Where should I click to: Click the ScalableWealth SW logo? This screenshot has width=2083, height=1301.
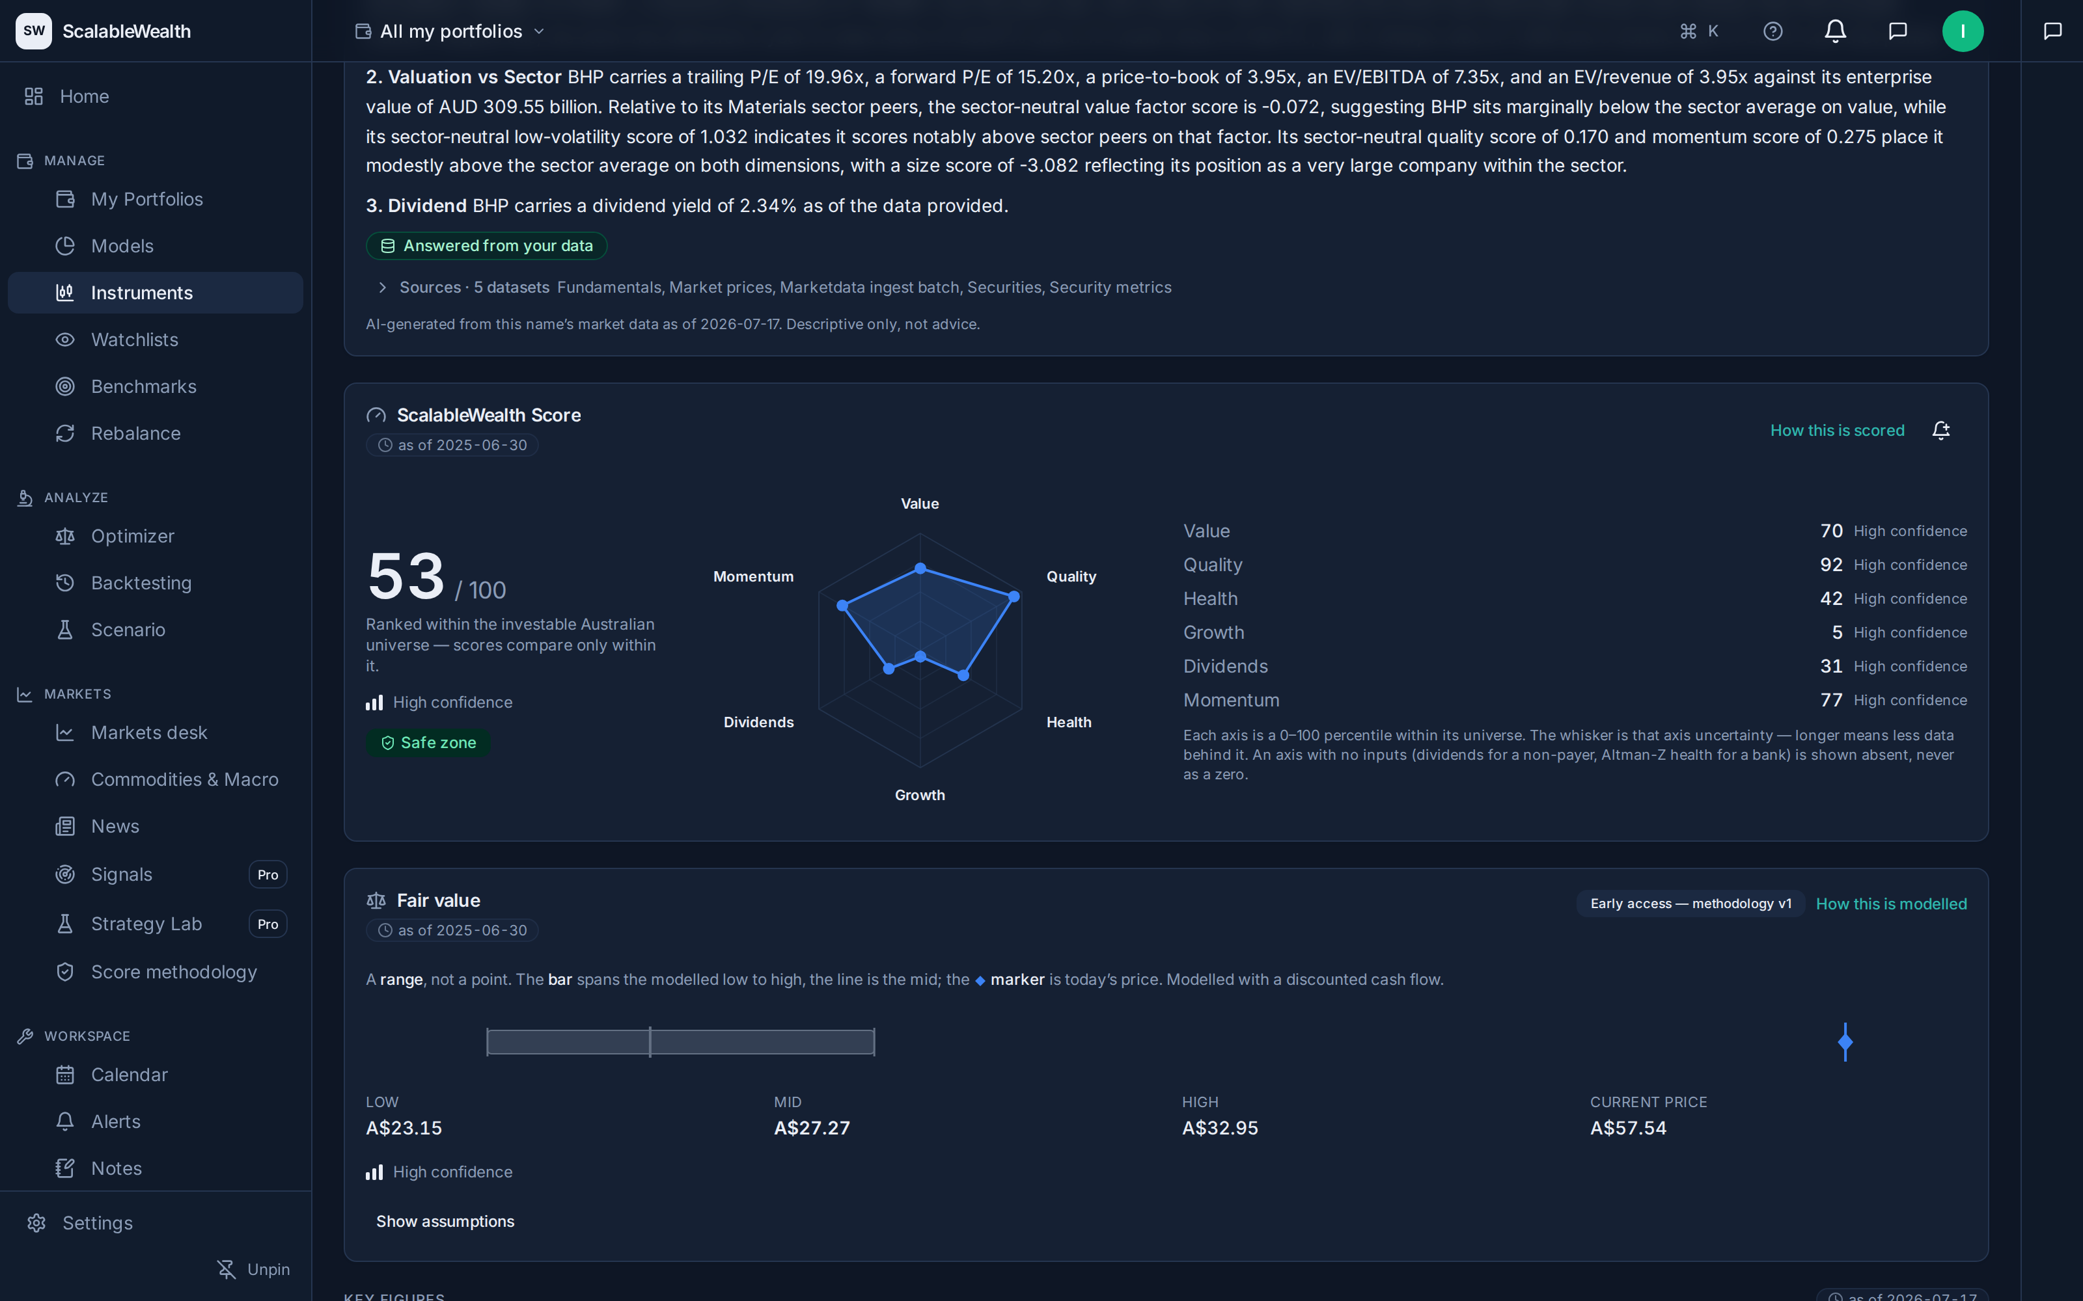pyautogui.click(x=34, y=31)
